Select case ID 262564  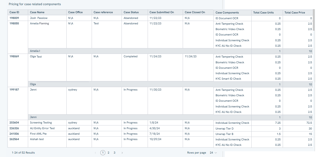click(x=14, y=139)
